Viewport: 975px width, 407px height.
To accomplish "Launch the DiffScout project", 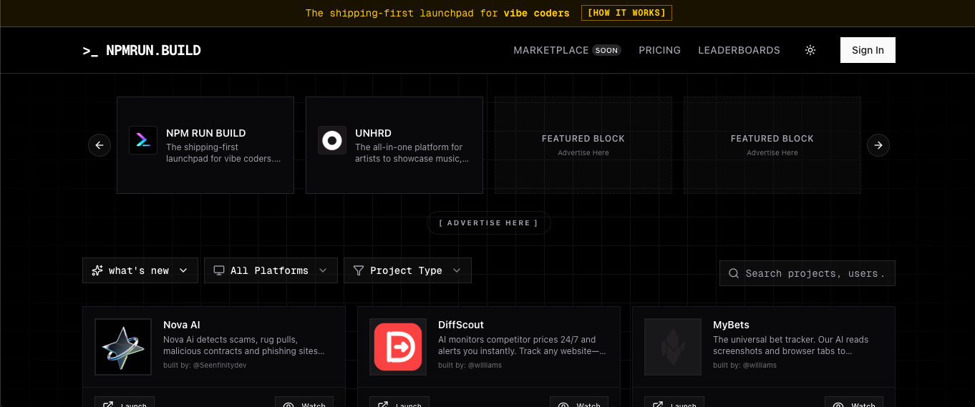I will pos(399,402).
